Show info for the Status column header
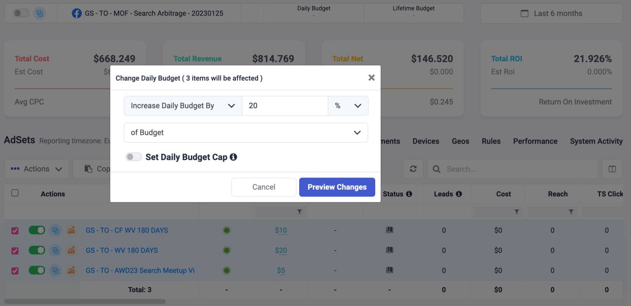The image size is (631, 306). tap(409, 194)
